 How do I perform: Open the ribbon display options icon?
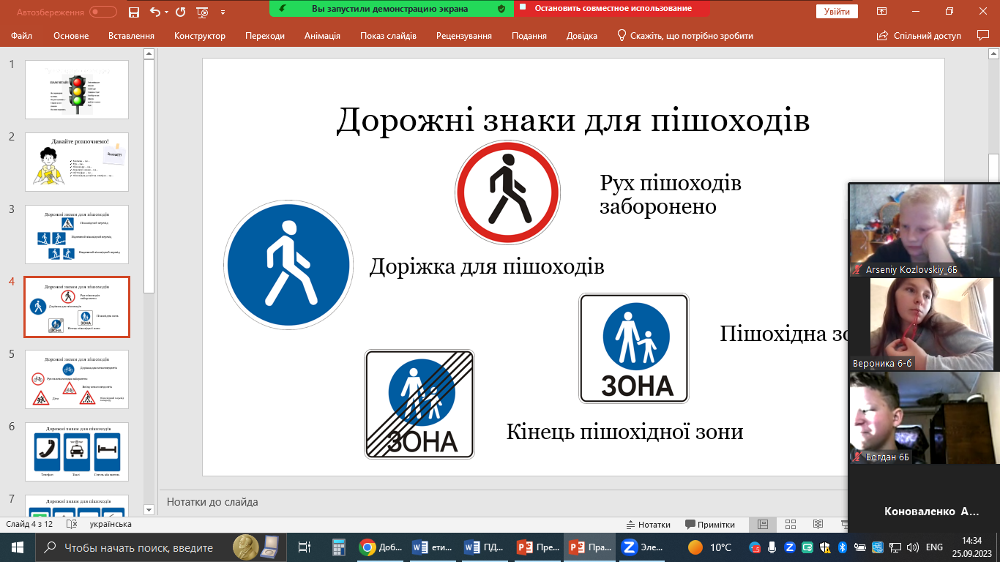point(882,12)
